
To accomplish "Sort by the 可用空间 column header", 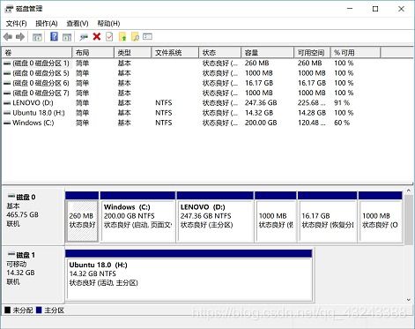I will click(x=312, y=53).
